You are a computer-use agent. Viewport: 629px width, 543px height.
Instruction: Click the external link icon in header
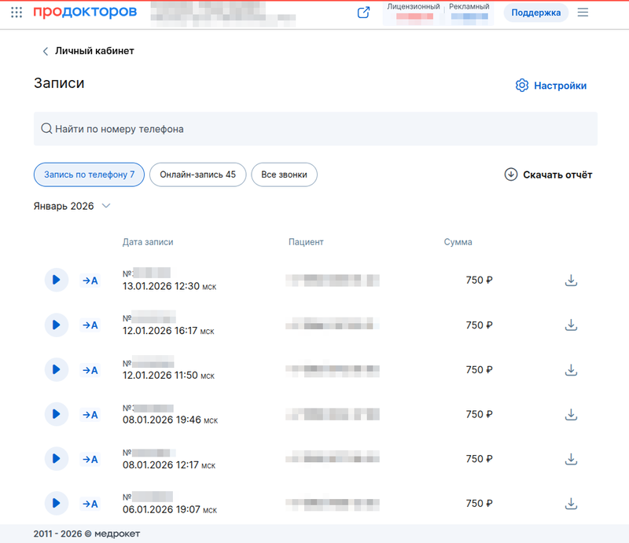363,13
